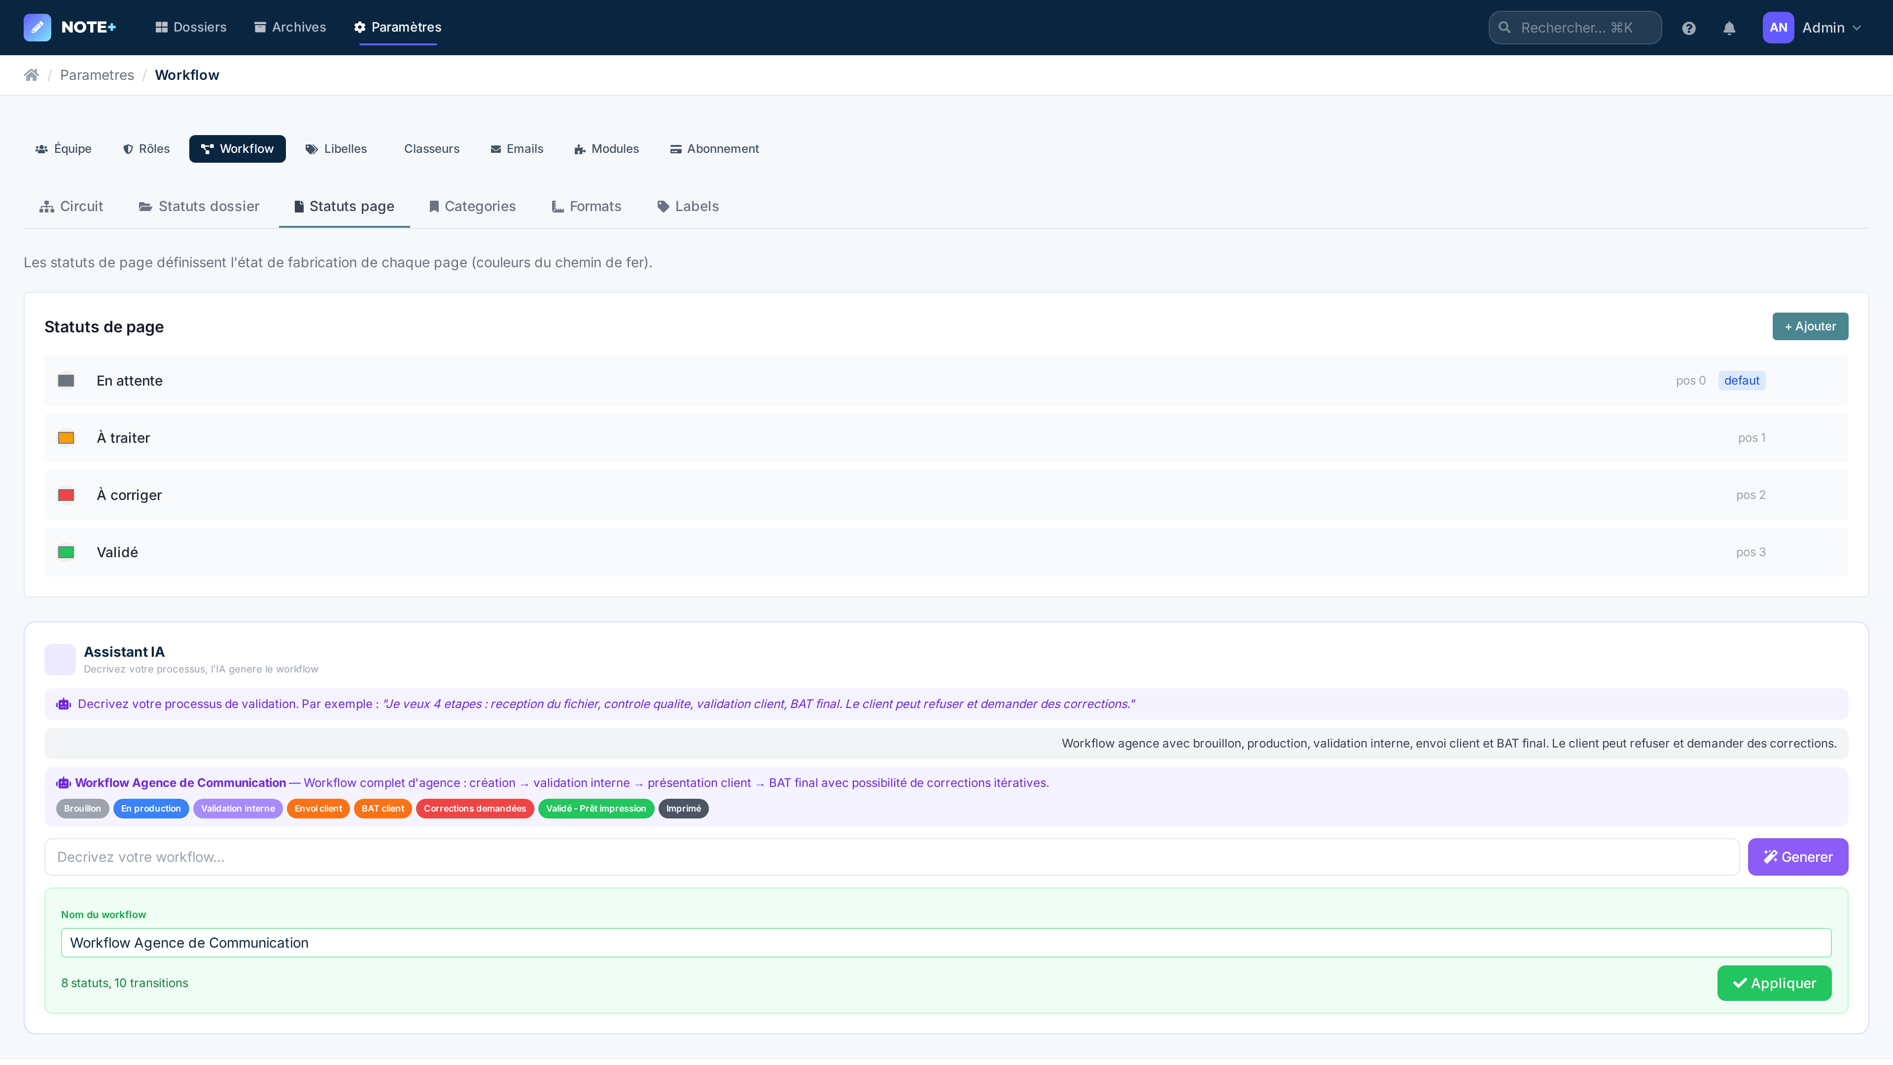
Task: Switch to the Abonnement tab
Action: 713,148
